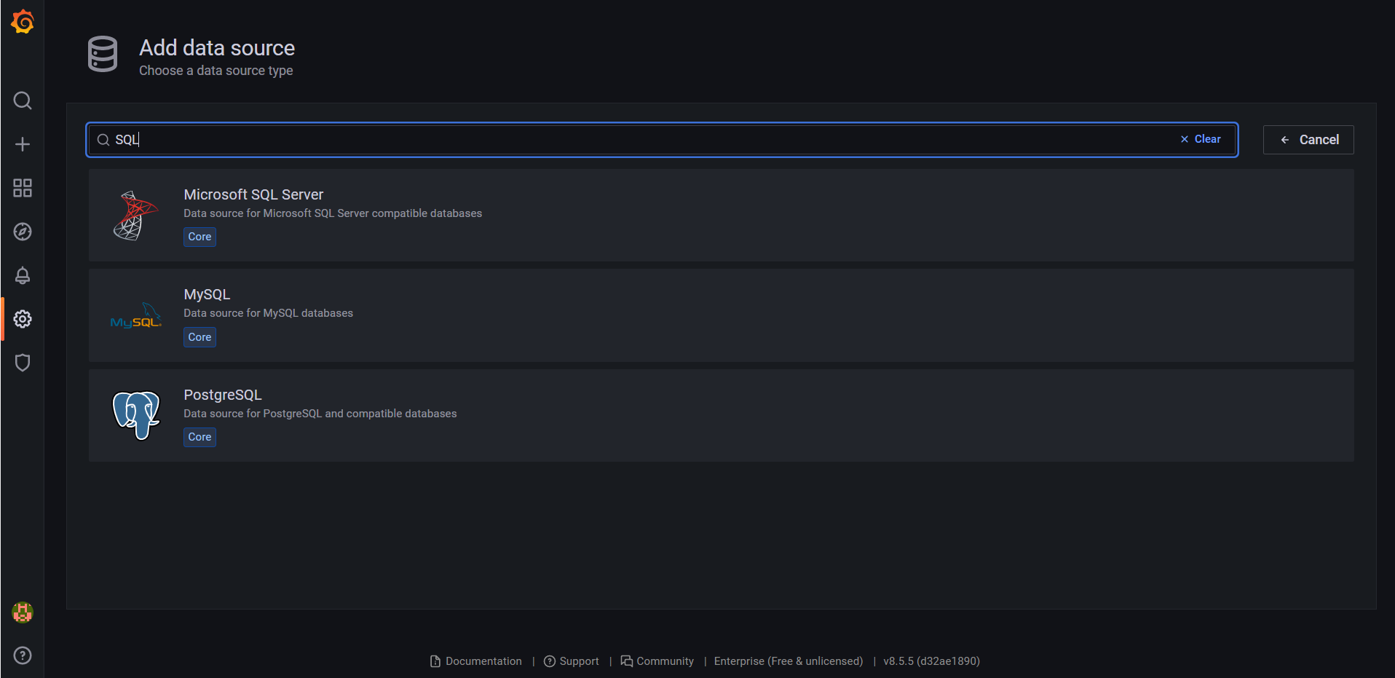Viewport: 1395px width, 678px height.
Task: Click the 'Choose a data source type' subtitle
Action: (x=216, y=71)
